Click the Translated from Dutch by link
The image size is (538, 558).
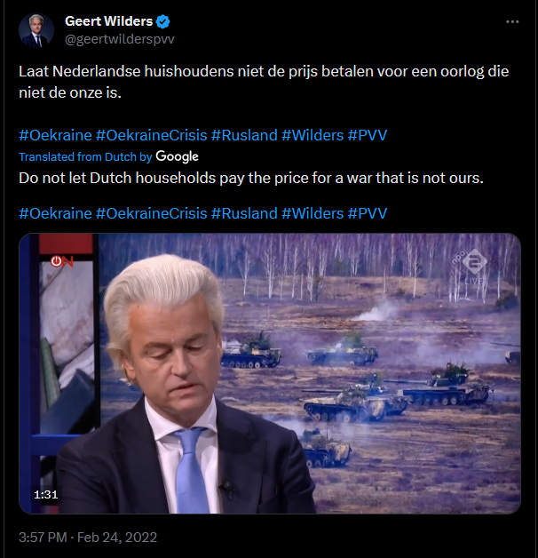[85, 157]
